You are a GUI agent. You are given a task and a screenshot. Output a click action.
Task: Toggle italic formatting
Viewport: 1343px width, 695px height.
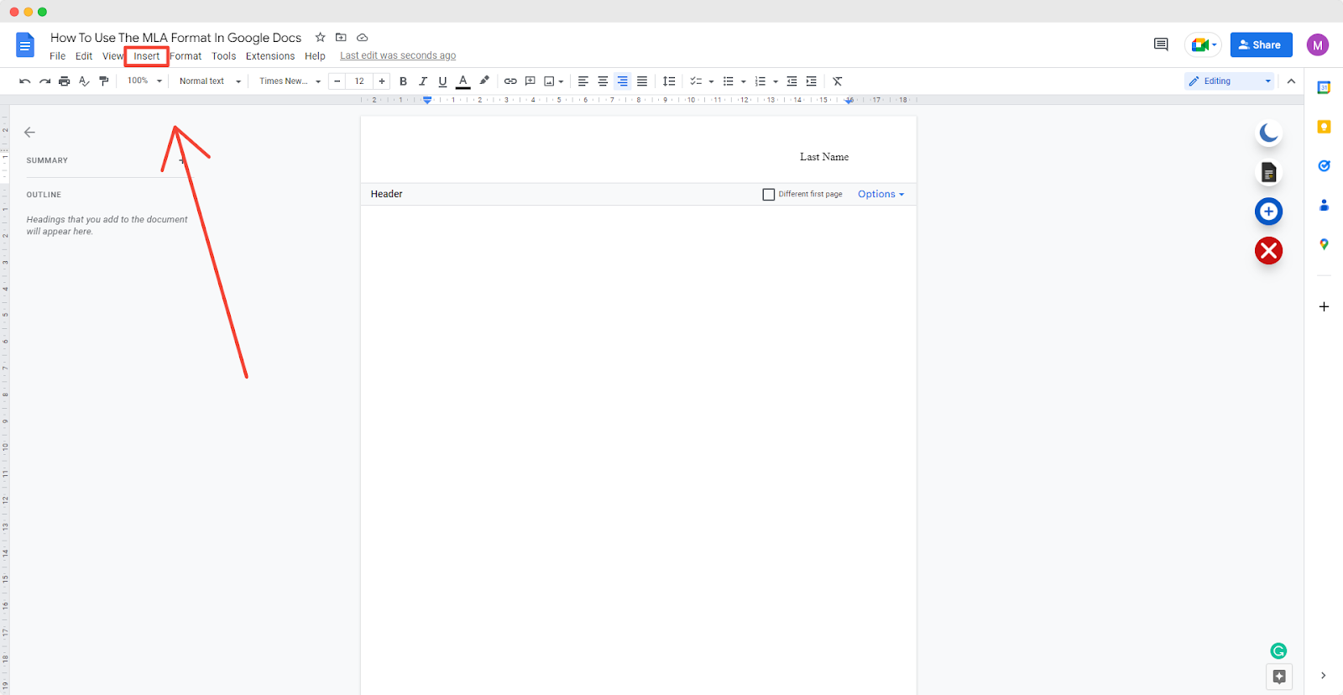click(423, 81)
